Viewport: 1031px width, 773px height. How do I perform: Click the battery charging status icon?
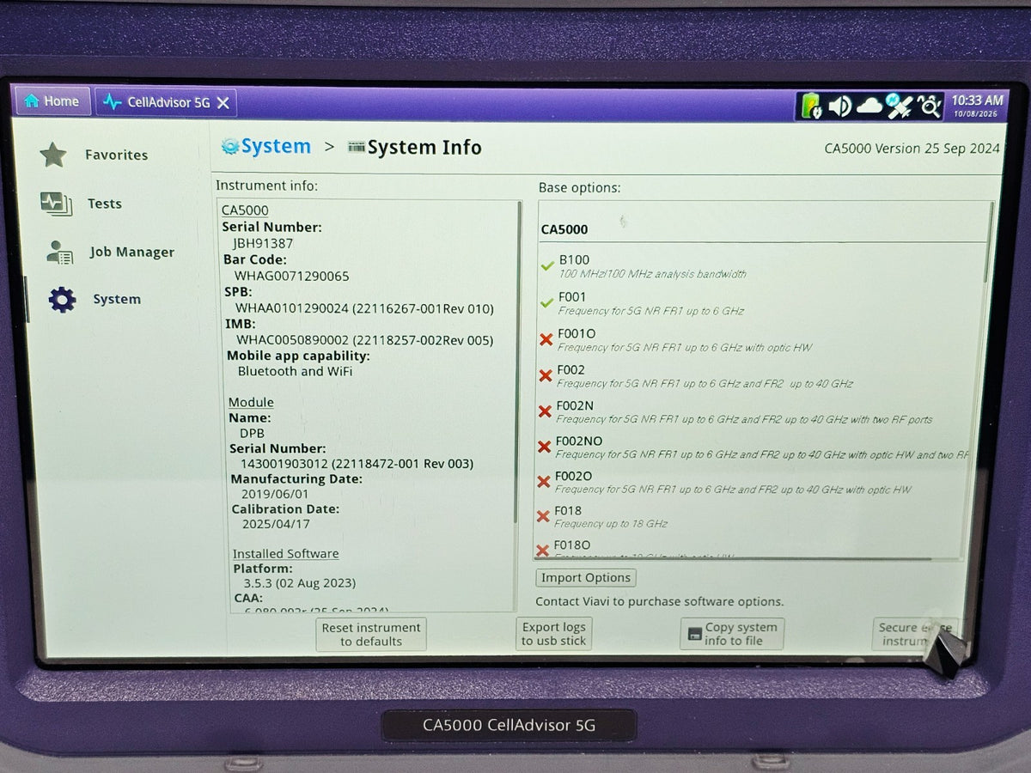click(811, 106)
